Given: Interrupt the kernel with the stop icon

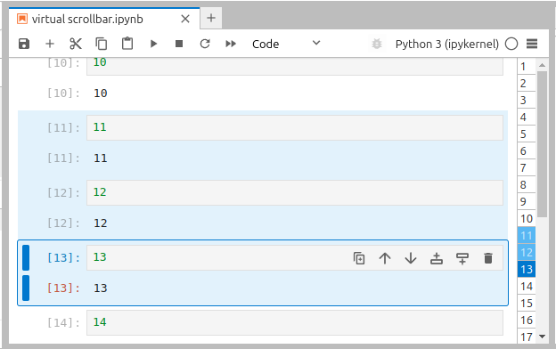Looking at the screenshot, I should (179, 44).
